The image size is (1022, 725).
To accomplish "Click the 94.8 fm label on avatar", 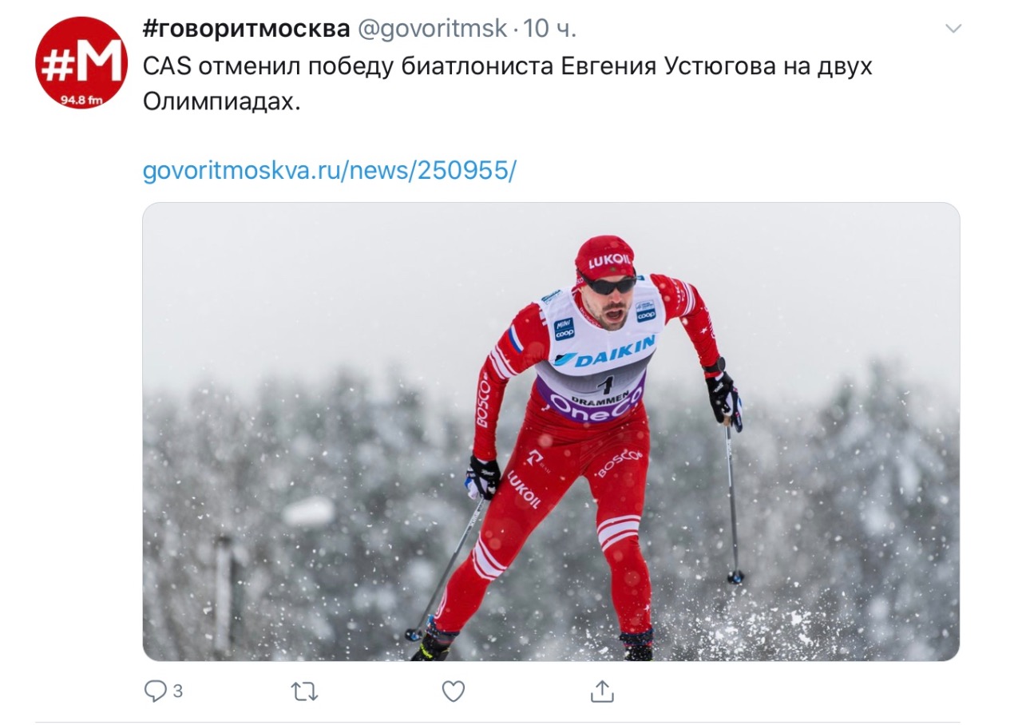I will (x=82, y=99).
